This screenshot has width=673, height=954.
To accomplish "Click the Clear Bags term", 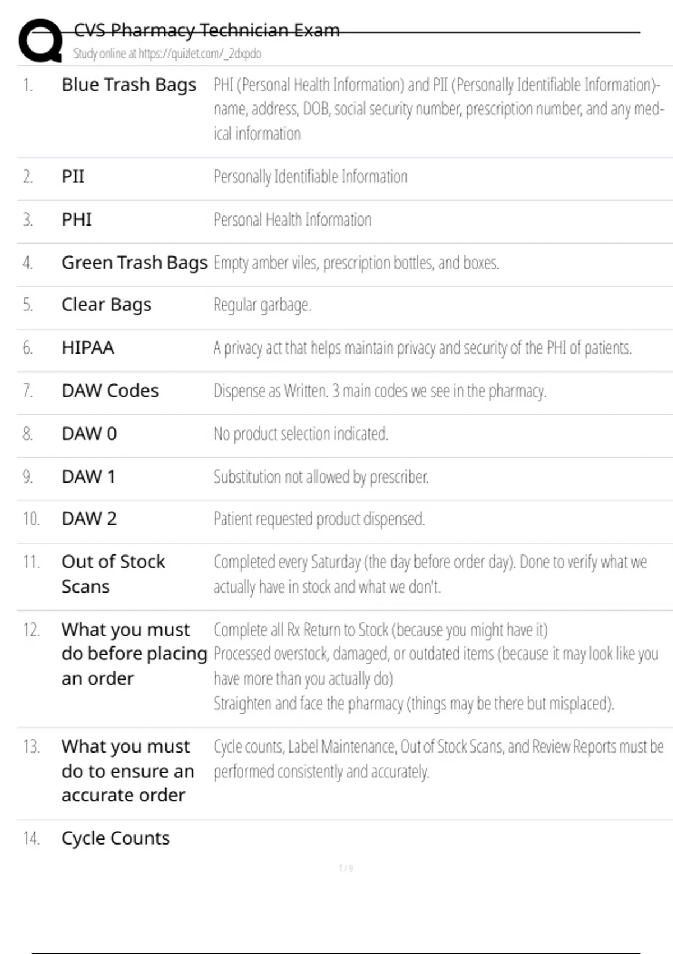I will point(107,305).
